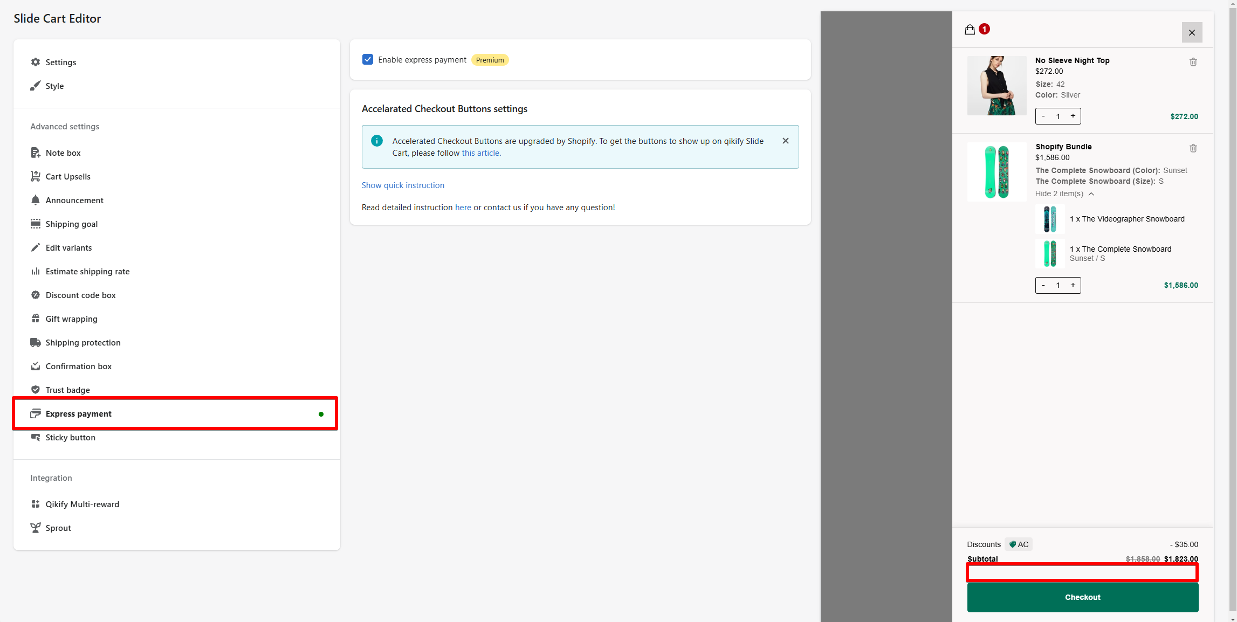Image resolution: width=1237 pixels, height=622 pixels.
Task: Click the Style paintbrush icon
Action: tap(36, 86)
